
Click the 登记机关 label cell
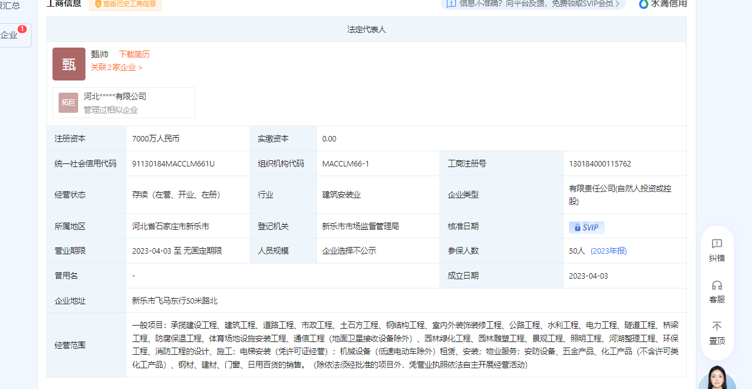tap(283, 226)
